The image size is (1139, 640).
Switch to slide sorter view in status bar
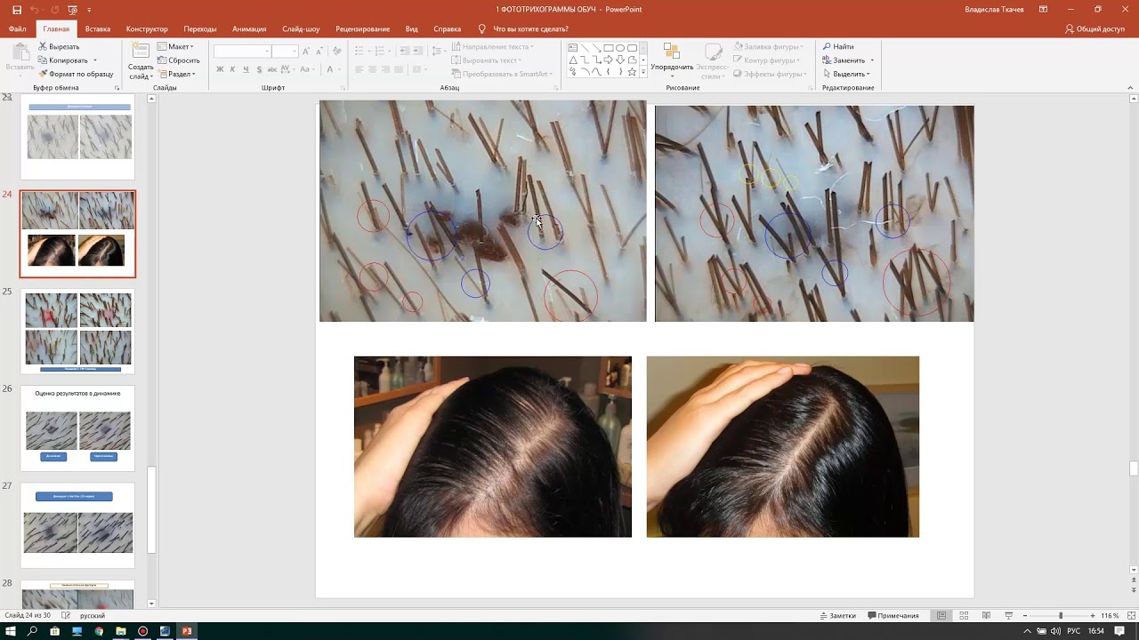click(964, 615)
